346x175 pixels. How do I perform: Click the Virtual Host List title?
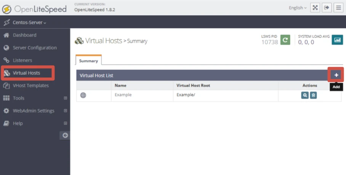(96, 76)
